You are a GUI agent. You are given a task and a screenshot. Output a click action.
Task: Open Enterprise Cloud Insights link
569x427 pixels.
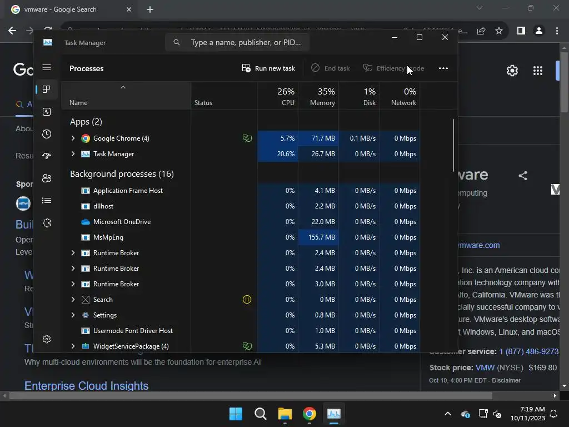click(x=86, y=386)
